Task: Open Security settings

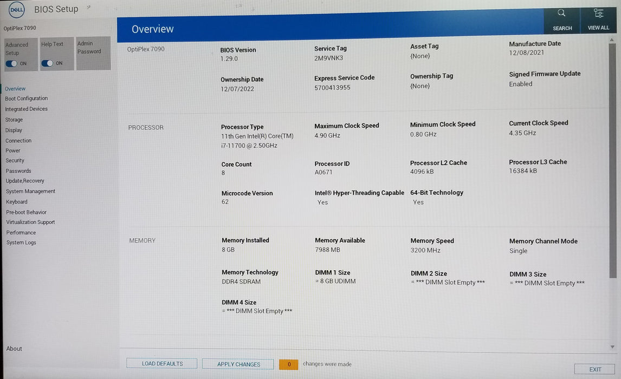Action: (15, 160)
